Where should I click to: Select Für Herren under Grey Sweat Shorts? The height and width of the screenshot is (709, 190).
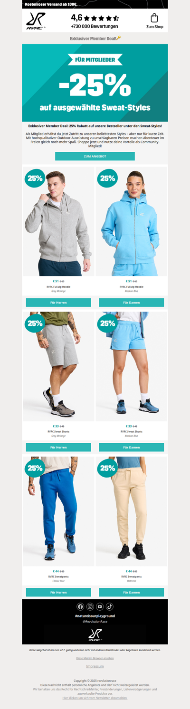pyautogui.click(x=58, y=447)
